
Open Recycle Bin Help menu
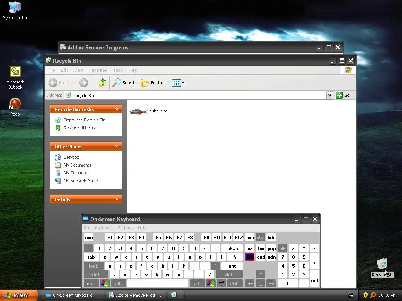(x=133, y=70)
